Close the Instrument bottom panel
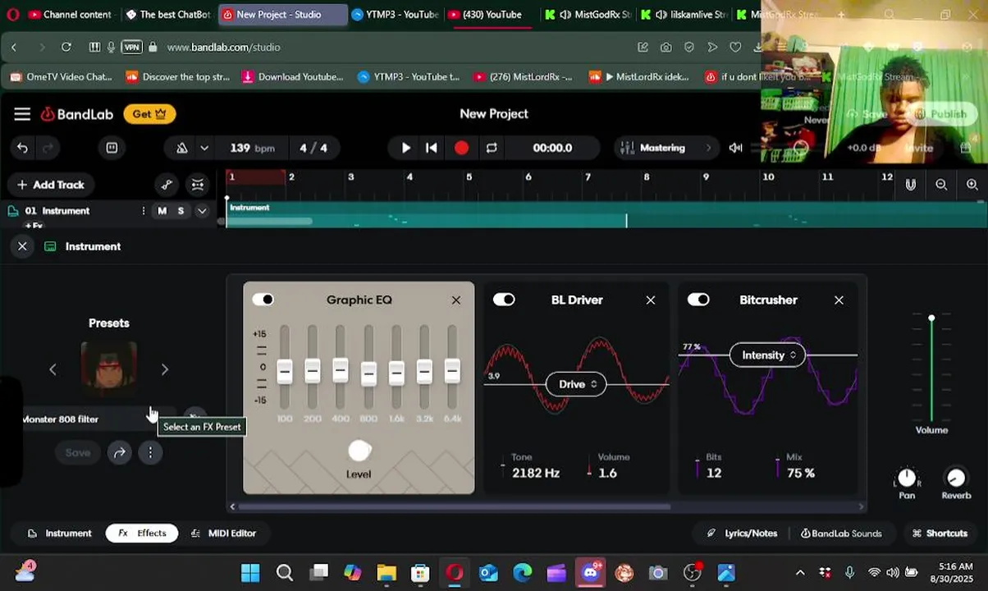This screenshot has width=988, height=591. tap(22, 246)
